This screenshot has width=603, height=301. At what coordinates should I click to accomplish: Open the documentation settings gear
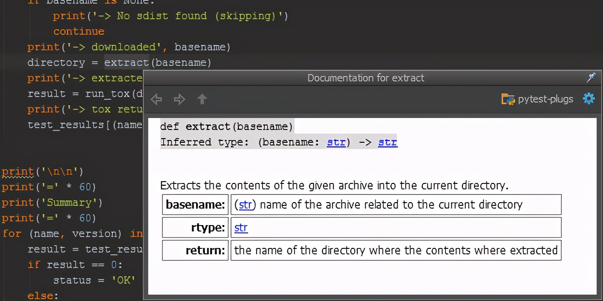click(x=588, y=99)
